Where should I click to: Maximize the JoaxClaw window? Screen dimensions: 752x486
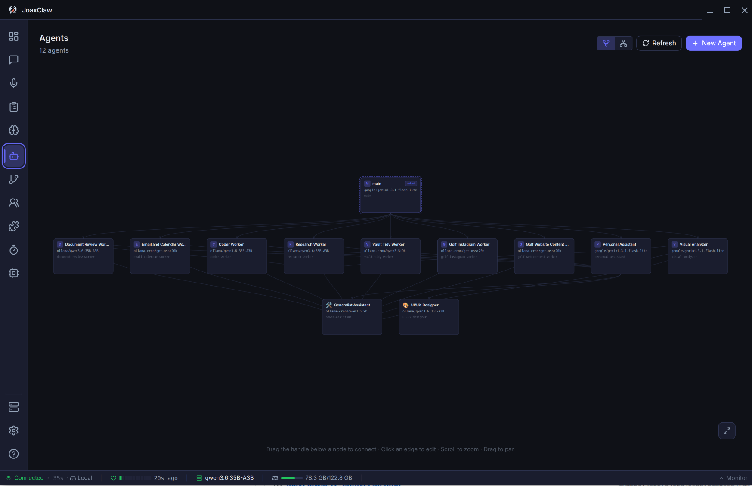coord(727,10)
